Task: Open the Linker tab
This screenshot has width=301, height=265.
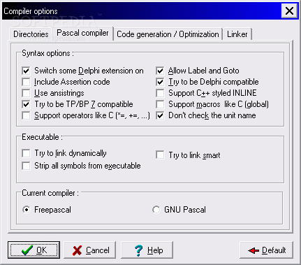Action: click(237, 34)
